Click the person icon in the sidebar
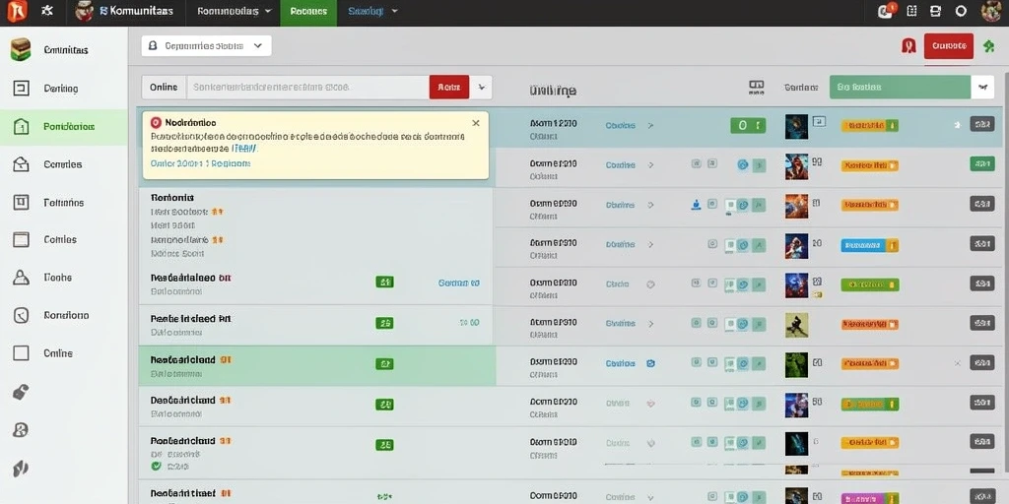Screen dimensions: 1009x504 pyautogui.click(x=21, y=278)
